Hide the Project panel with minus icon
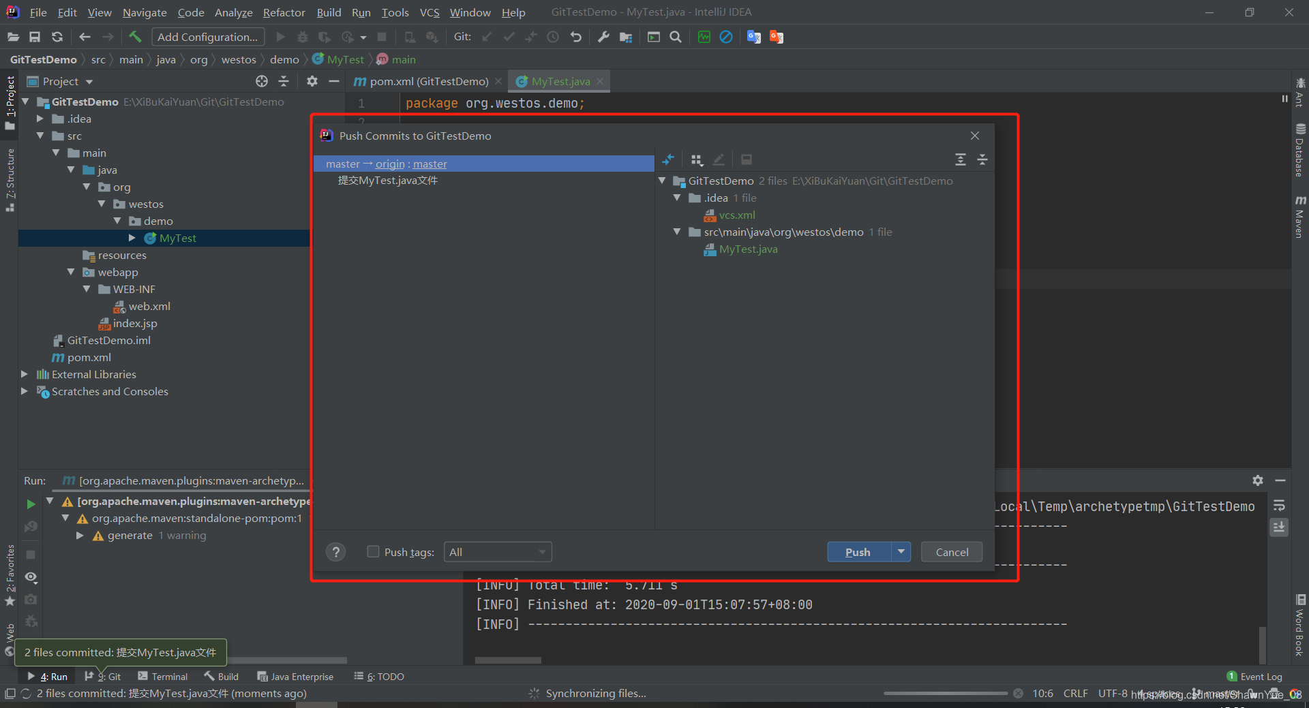The width and height of the screenshot is (1309, 708). pos(334,81)
